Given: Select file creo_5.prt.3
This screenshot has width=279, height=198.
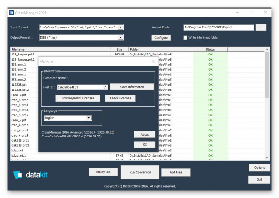Looking at the screenshot, I should click(20, 105).
